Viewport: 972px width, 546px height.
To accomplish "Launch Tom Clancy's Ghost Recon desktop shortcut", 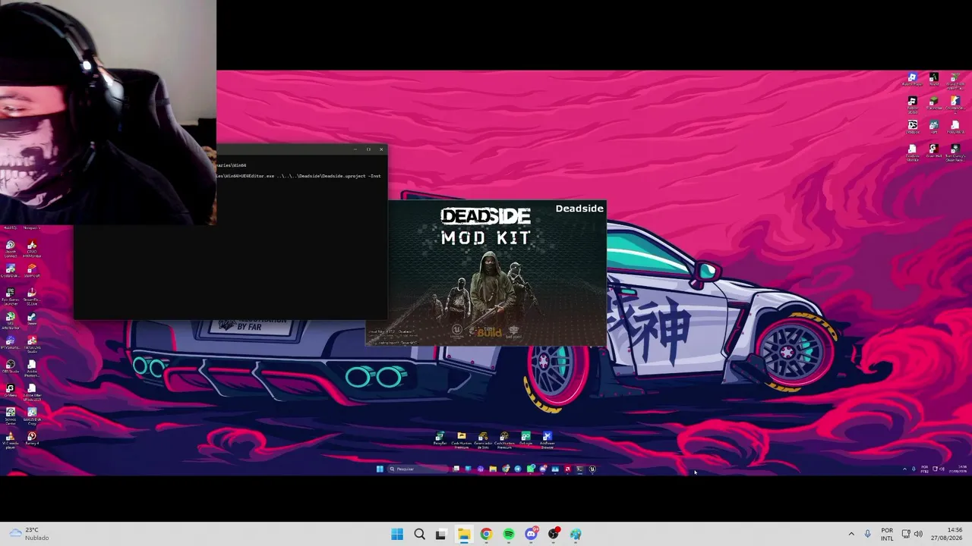I will (x=955, y=152).
